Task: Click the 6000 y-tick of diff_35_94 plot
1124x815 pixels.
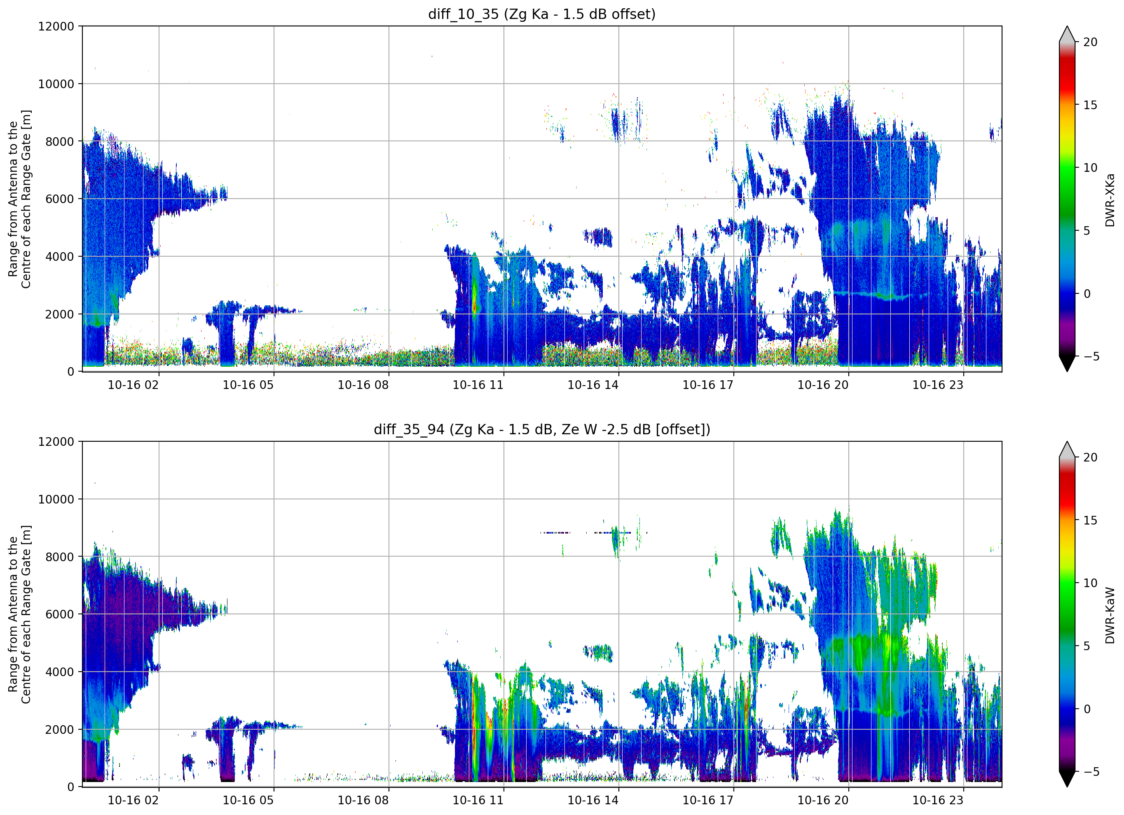Action: tap(59, 615)
